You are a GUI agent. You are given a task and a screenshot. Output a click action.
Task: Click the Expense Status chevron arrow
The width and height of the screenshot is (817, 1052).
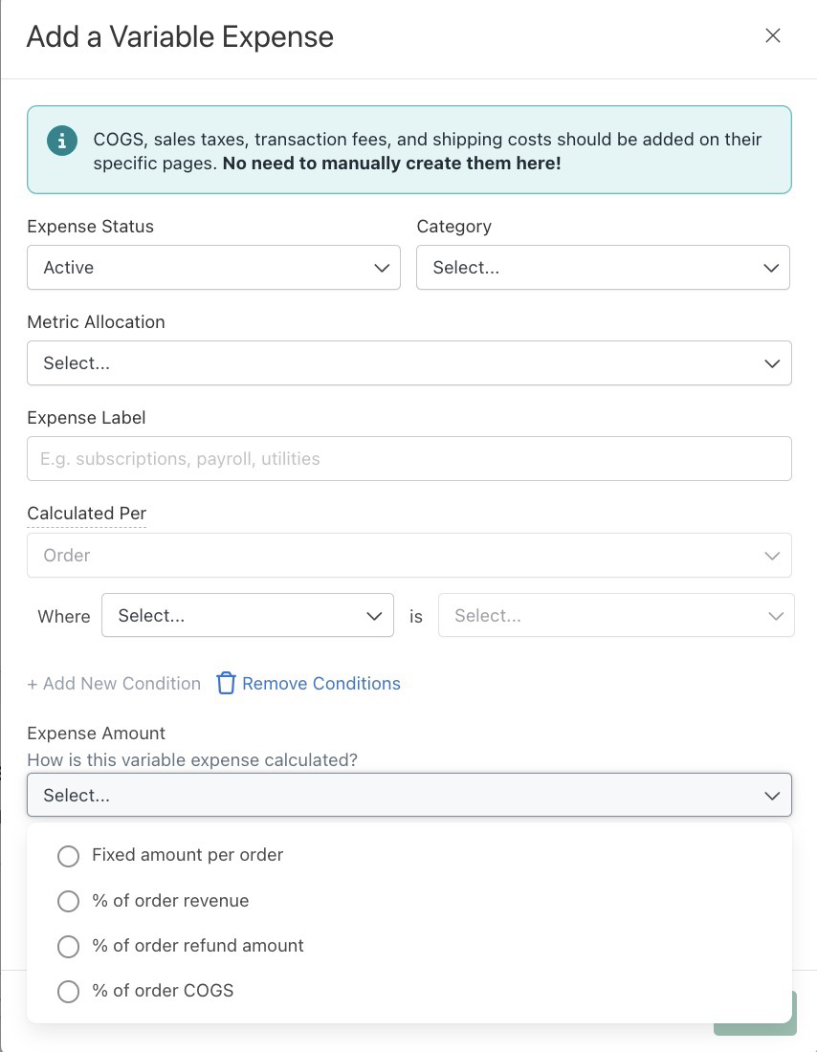tap(382, 268)
